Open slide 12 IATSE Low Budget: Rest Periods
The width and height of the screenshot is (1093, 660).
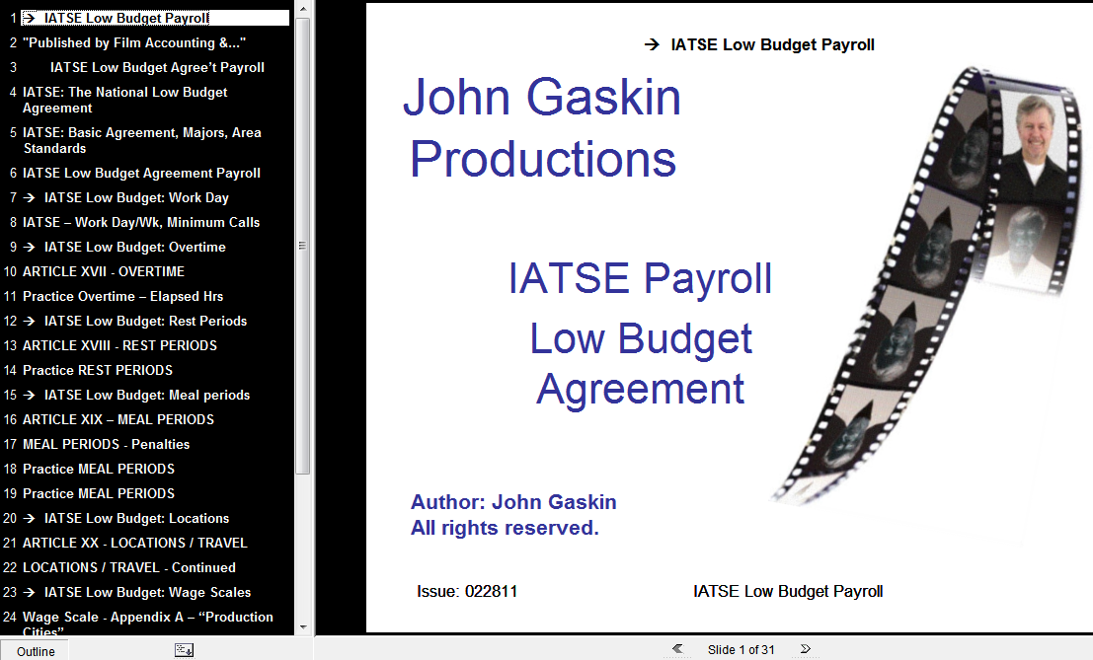(134, 321)
